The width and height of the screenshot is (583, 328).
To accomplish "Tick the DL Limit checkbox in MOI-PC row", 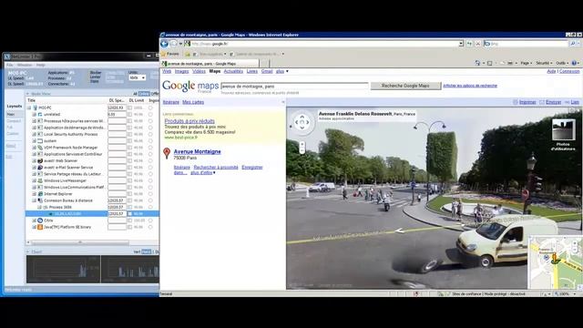I will click(129, 108).
